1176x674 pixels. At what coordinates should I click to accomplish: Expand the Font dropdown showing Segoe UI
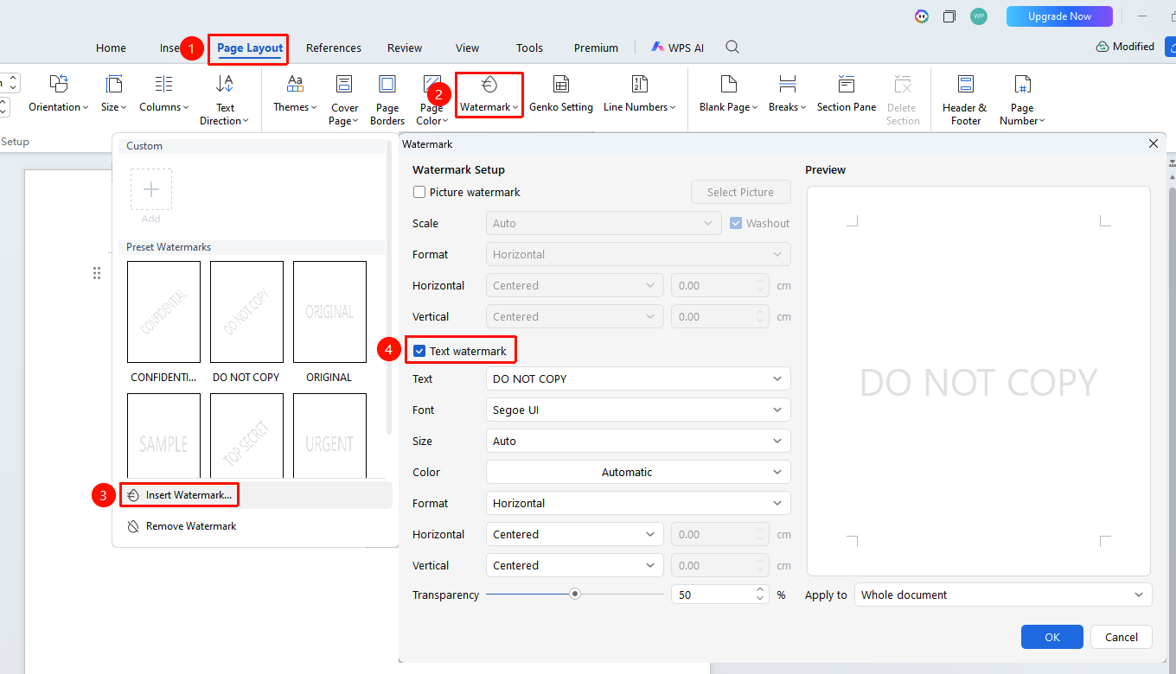[638, 410]
